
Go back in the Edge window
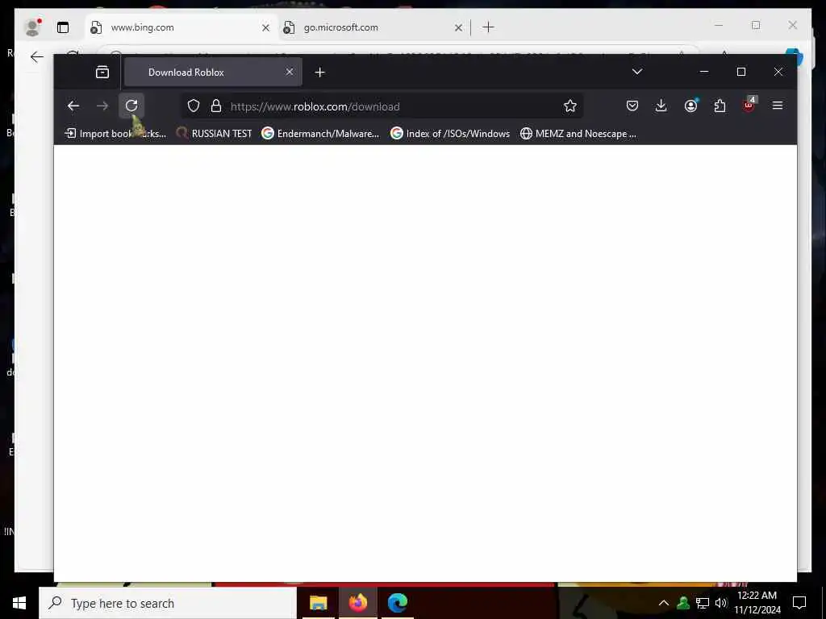37,57
